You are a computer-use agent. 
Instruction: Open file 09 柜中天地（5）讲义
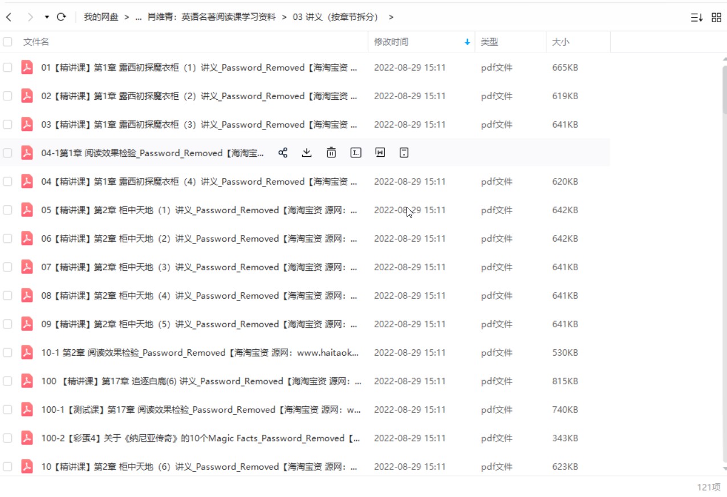[x=200, y=324]
